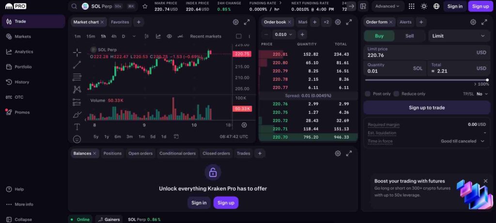Favorite SOL Perp with the star icon
The image size is (496, 223).
click(x=145, y=6)
